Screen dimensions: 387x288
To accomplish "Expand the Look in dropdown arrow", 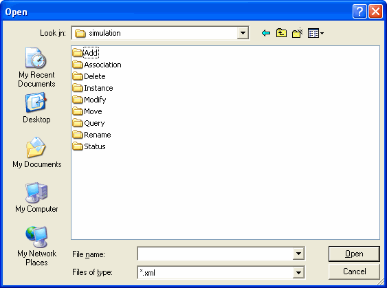I will [243, 33].
